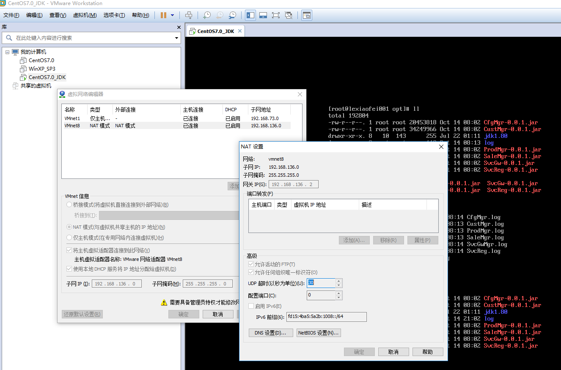Select NAT 模式 radio button
This screenshot has width=561, height=370.
tap(69, 227)
